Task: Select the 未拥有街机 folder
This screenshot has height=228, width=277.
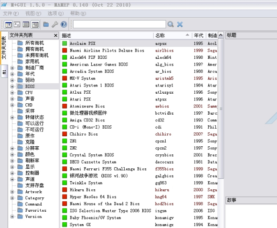Action: [33, 55]
